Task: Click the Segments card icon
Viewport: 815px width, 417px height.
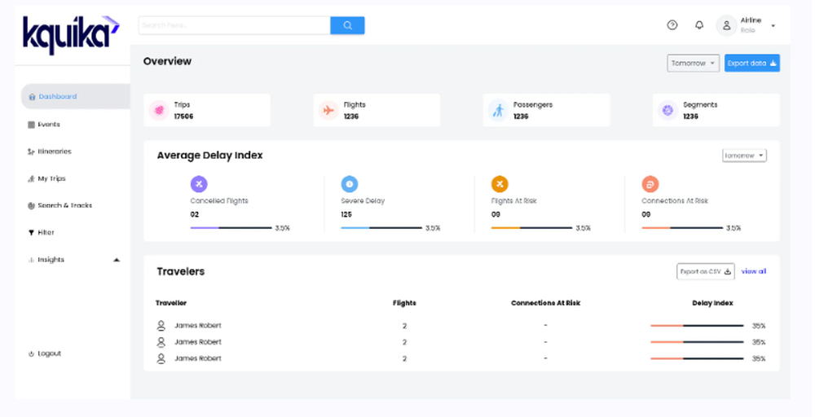Action: point(667,110)
